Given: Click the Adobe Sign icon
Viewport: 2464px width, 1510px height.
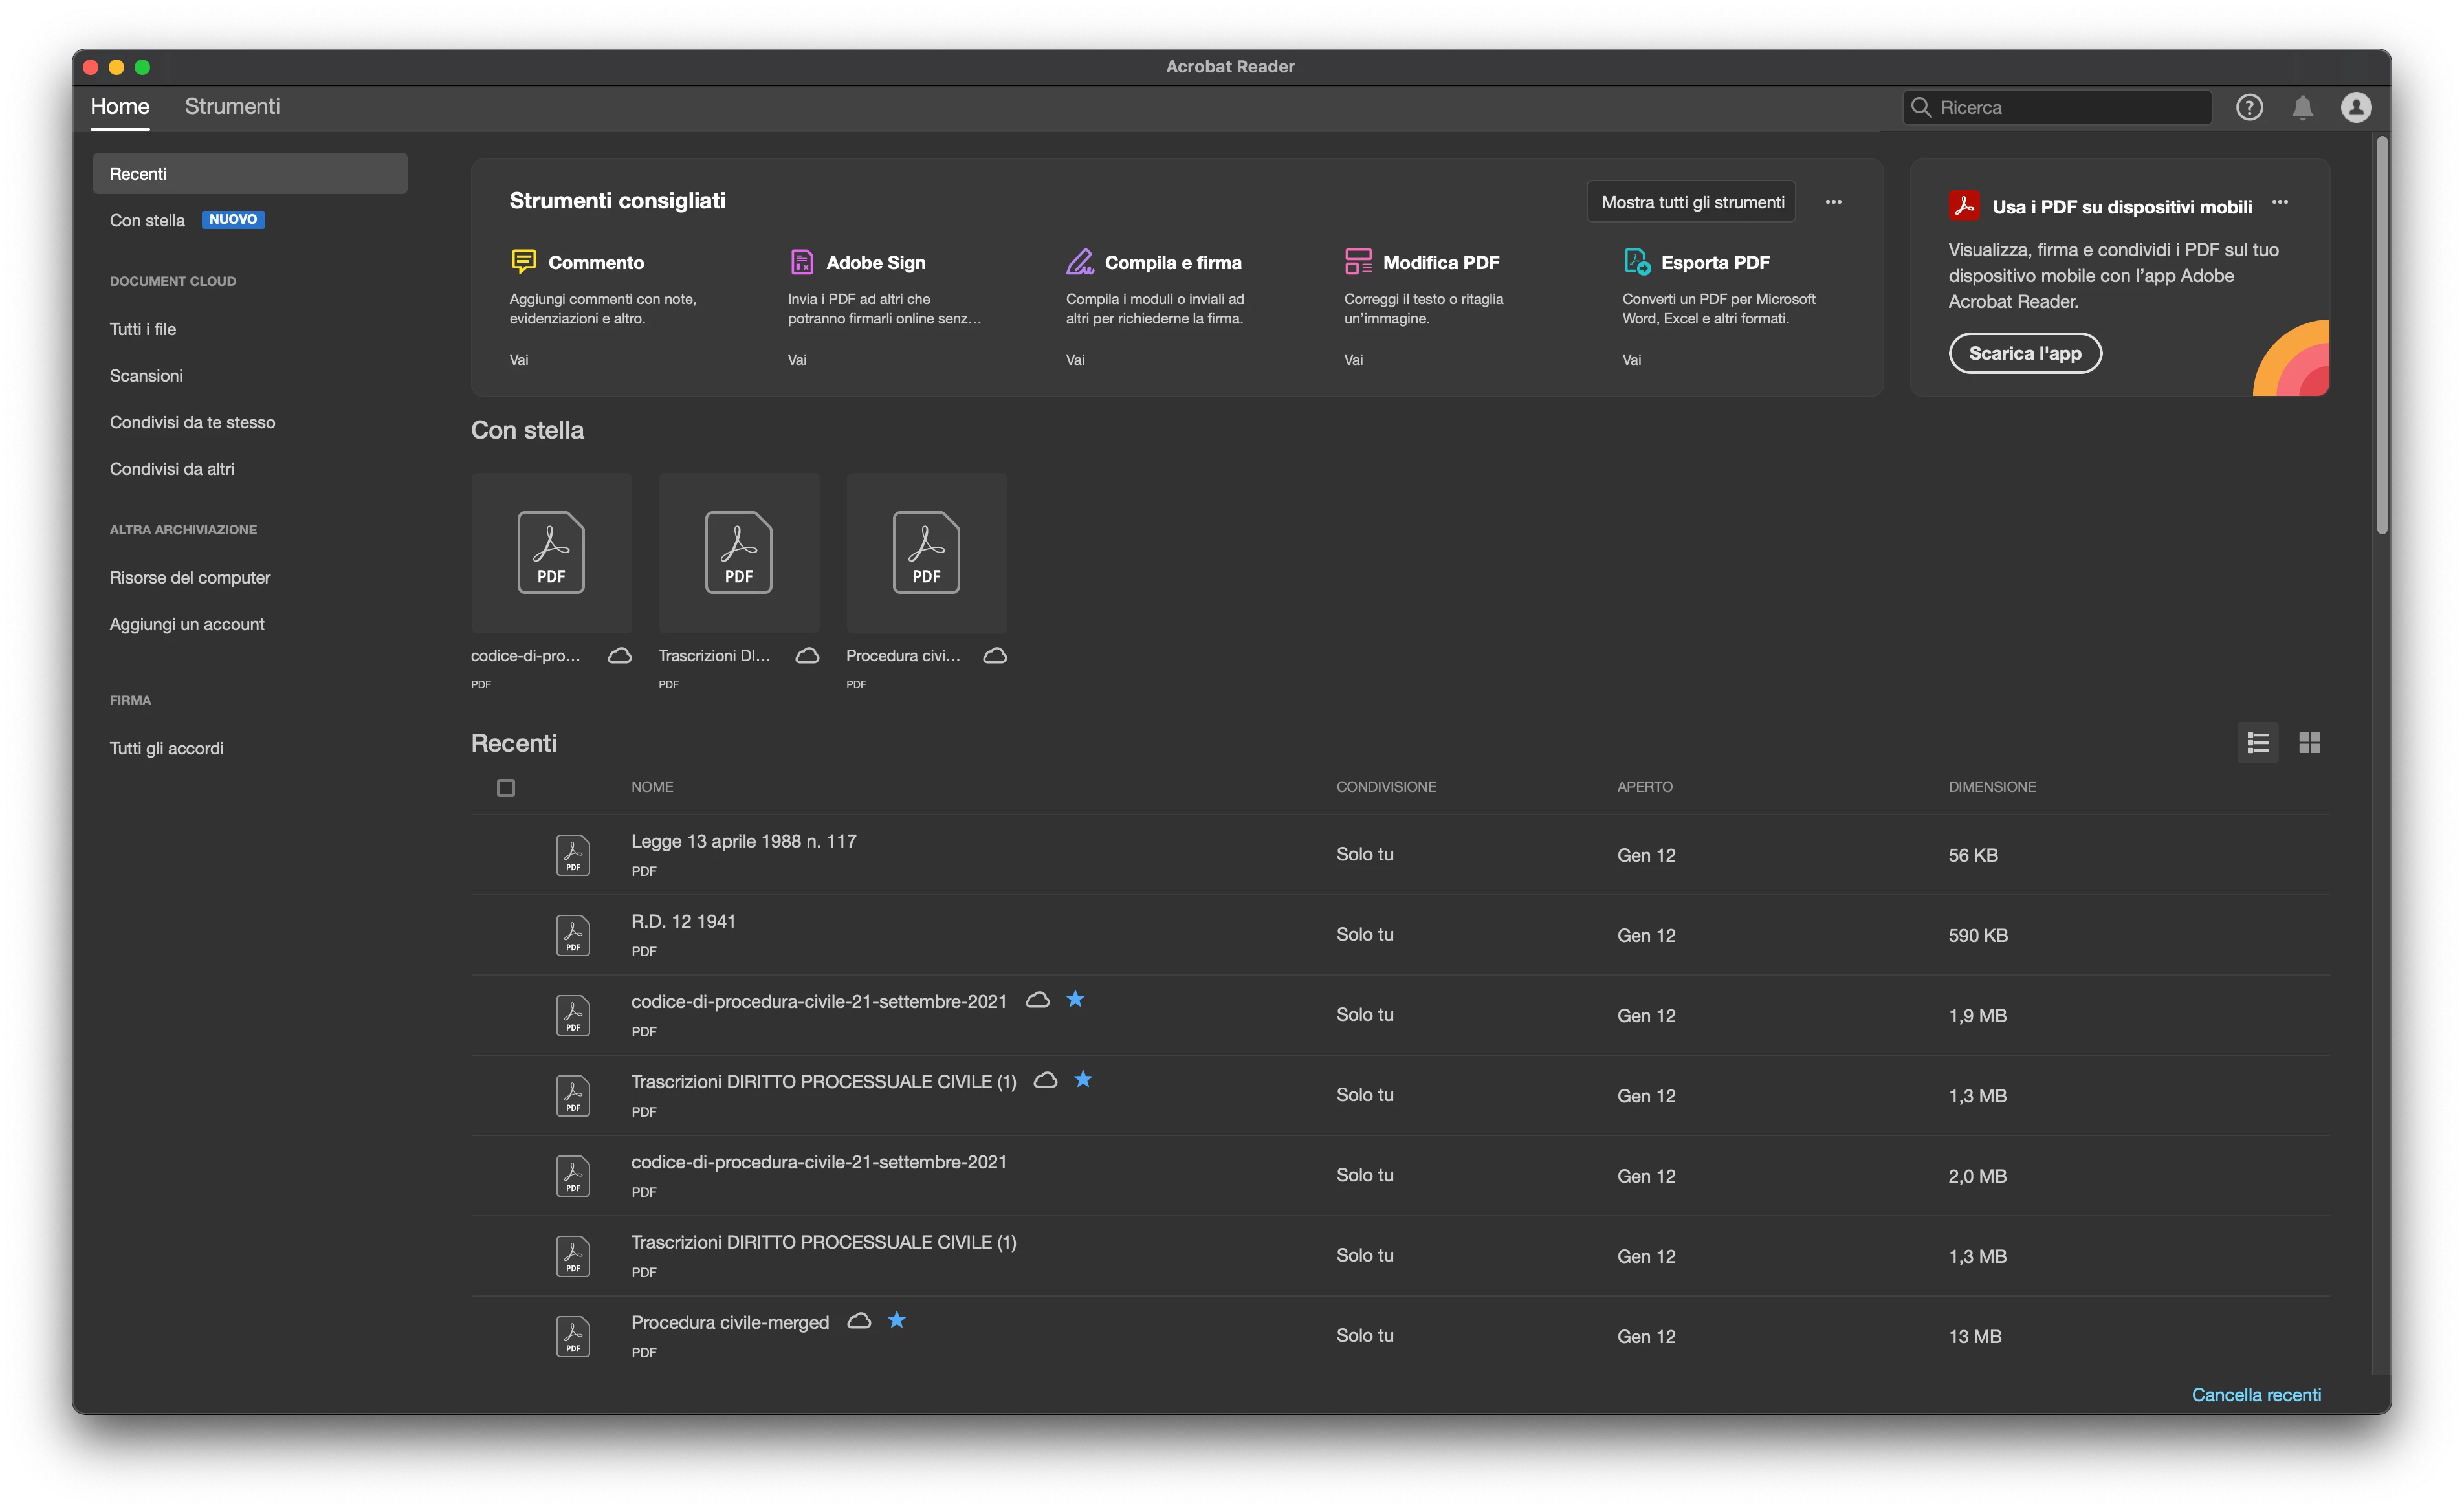Looking at the screenshot, I should [x=801, y=262].
